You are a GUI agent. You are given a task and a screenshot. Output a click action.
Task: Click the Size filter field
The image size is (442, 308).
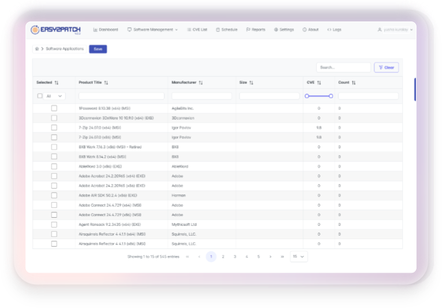click(x=269, y=96)
